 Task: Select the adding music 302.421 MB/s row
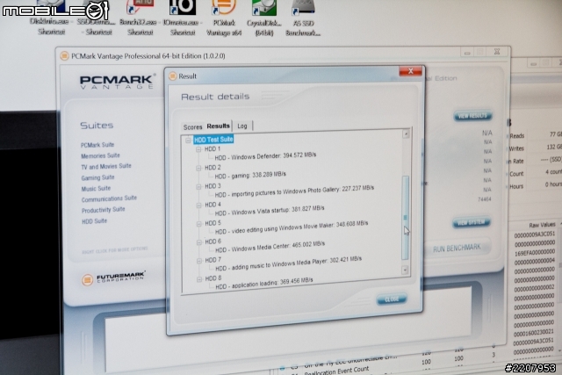click(289, 263)
